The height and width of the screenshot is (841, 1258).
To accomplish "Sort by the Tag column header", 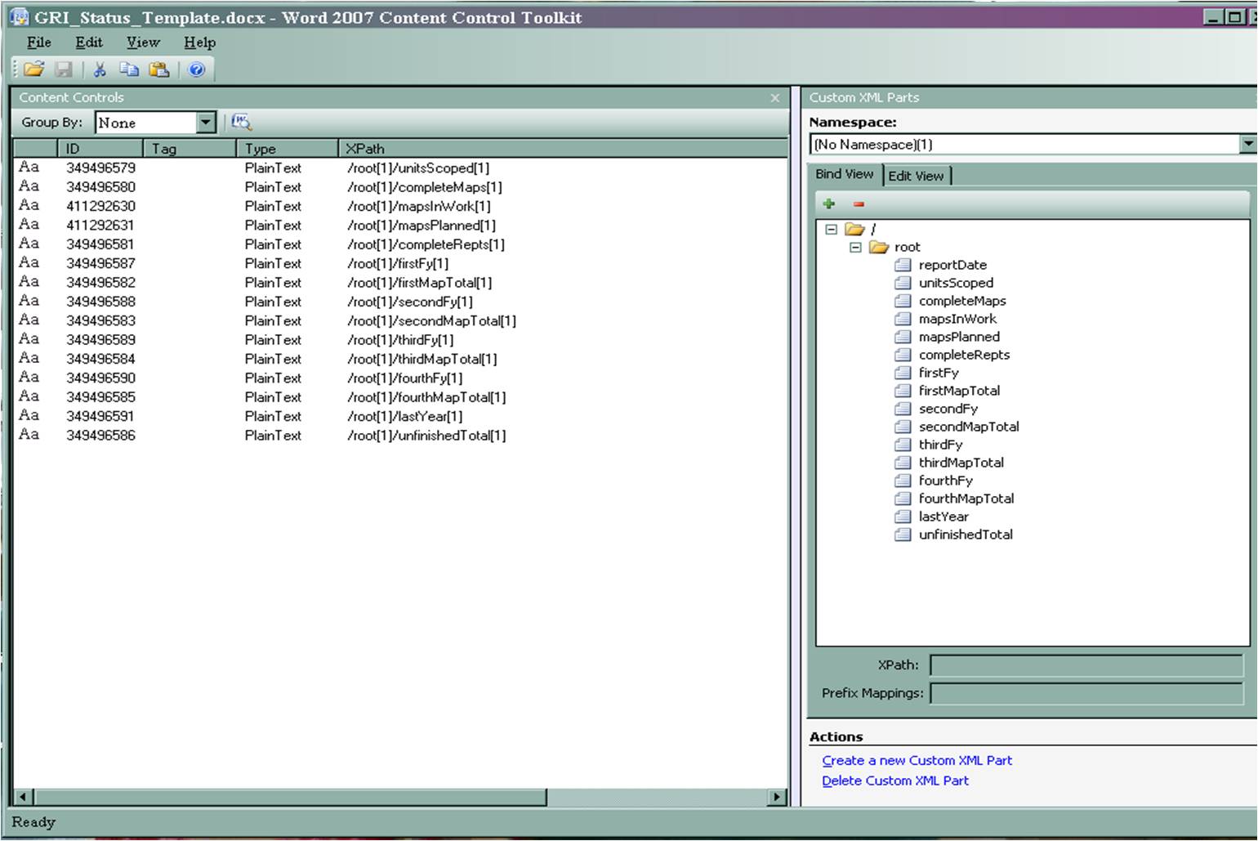I will 190,149.
